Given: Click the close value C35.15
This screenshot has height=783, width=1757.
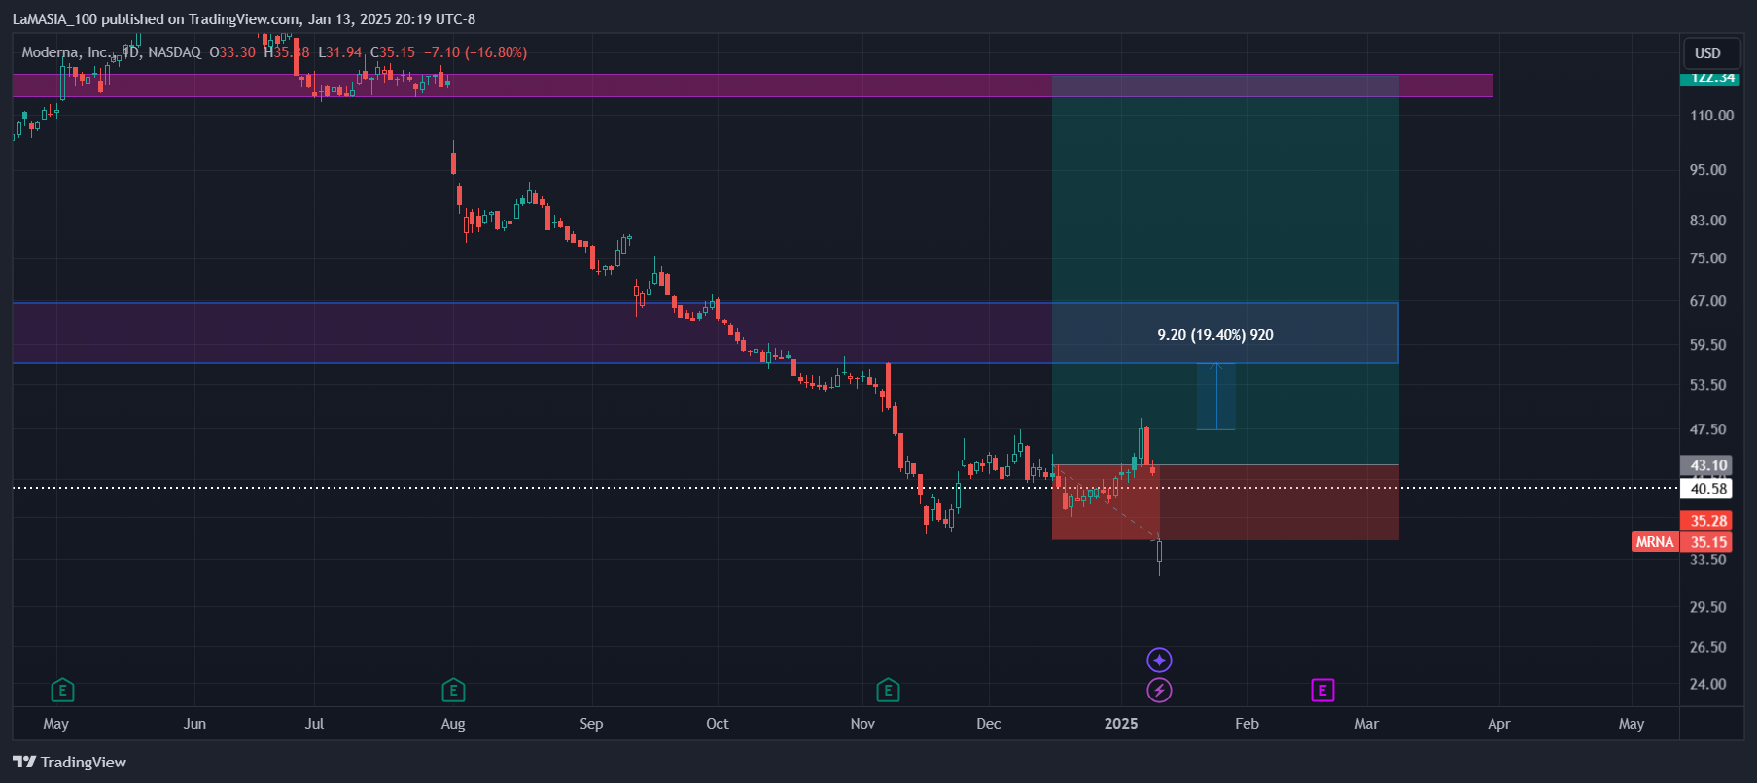Looking at the screenshot, I should (x=393, y=52).
